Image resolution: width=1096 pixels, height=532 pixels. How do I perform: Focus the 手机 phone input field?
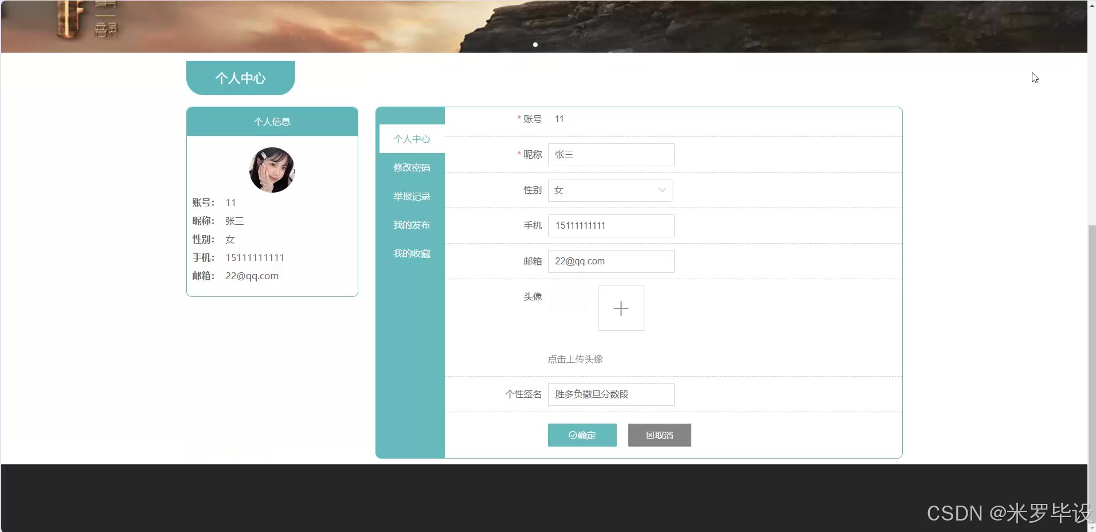611,226
